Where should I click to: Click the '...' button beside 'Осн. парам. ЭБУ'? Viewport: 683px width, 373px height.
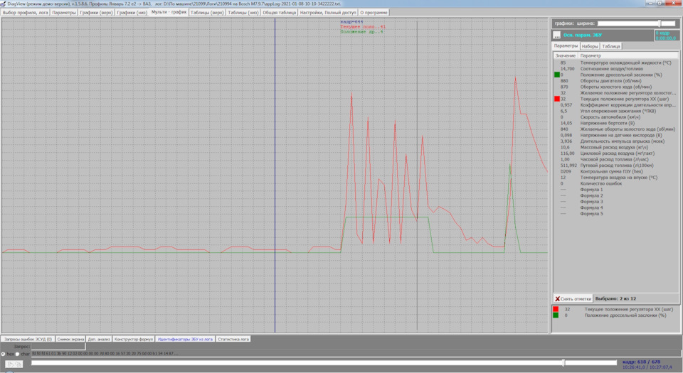556,36
